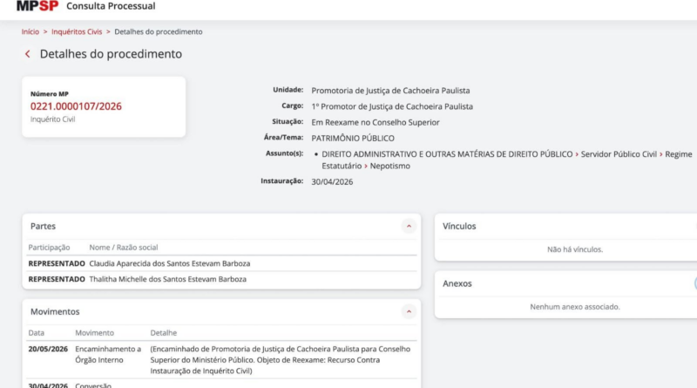Collapse the Partes panel

pos(409,226)
